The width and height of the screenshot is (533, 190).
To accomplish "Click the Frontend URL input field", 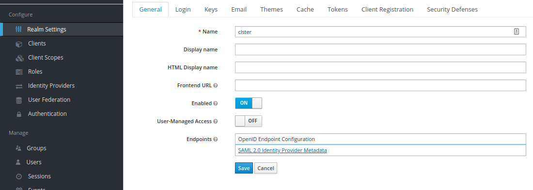I will click(x=380, y=85).
